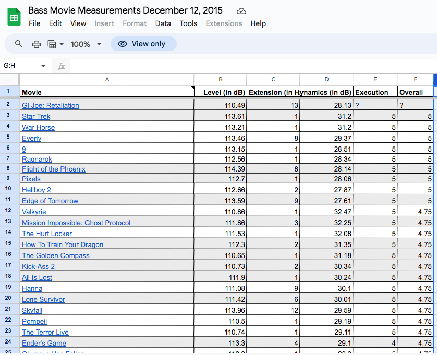Viewport: 437px width, 355px height.
Task: Check the cloud document status icon
Action: 241,11
